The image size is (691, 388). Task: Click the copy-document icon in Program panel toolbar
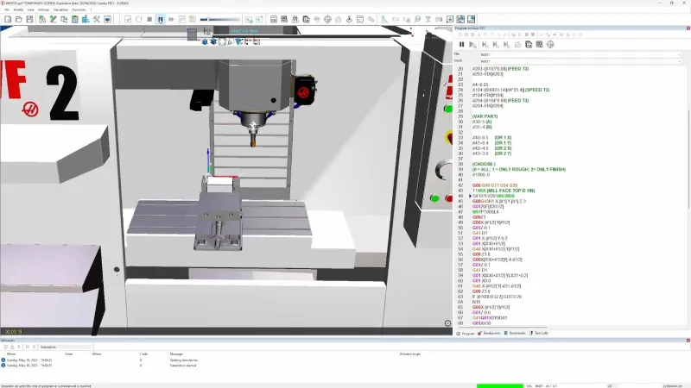tap(529, 45)
